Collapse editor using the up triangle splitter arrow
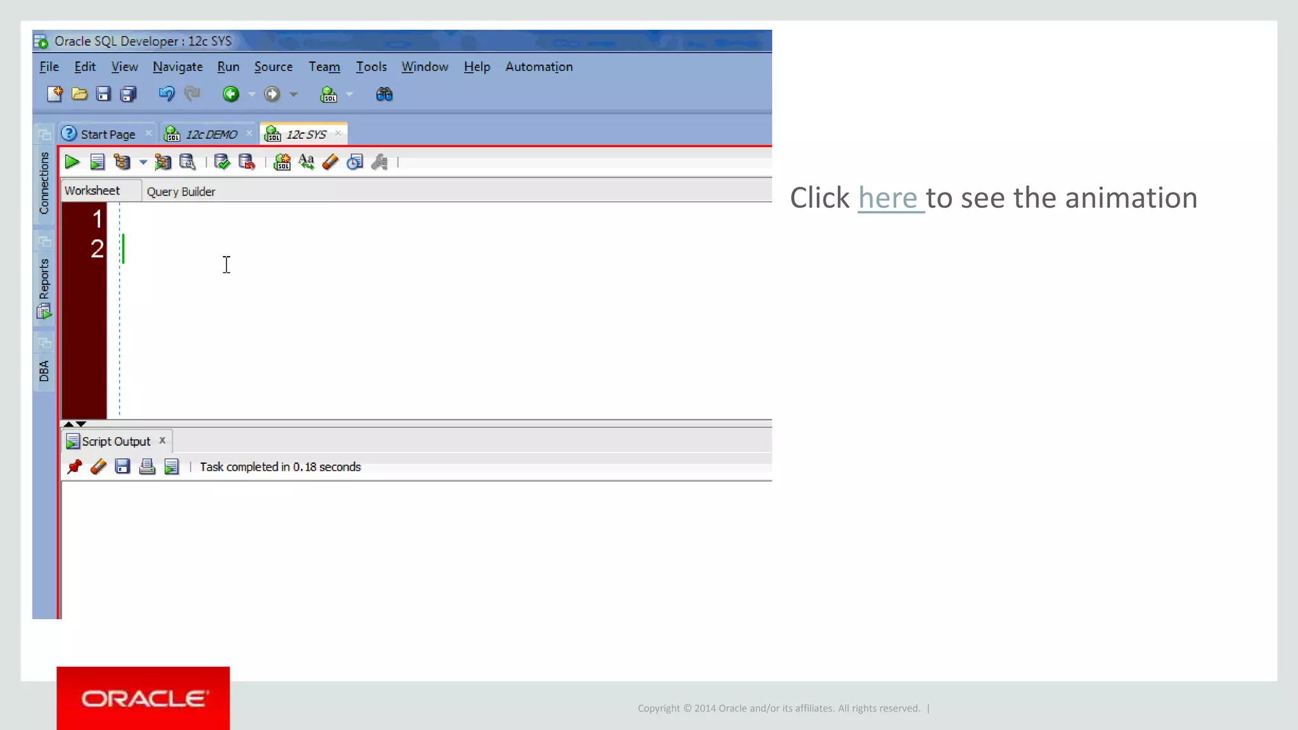This screenshot has width=1298, height=730. [68, 424]
